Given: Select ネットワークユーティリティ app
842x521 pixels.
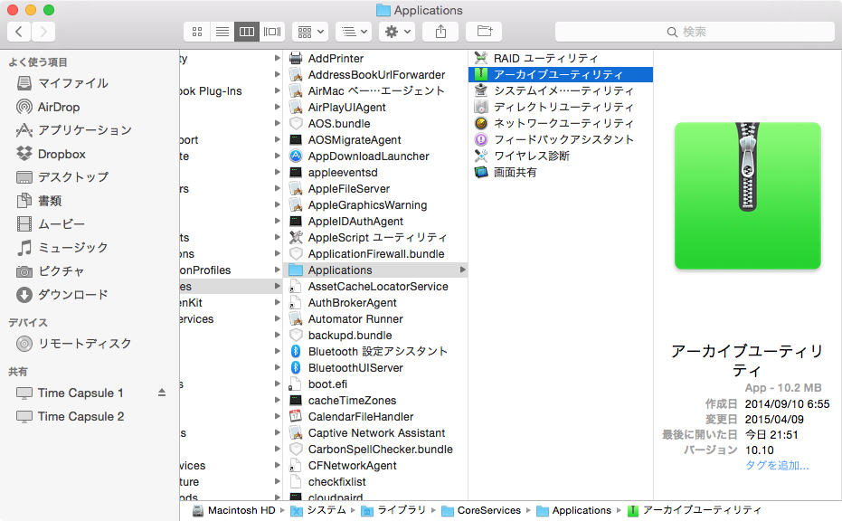Looking at the screenshot, I should click(561, 123).
